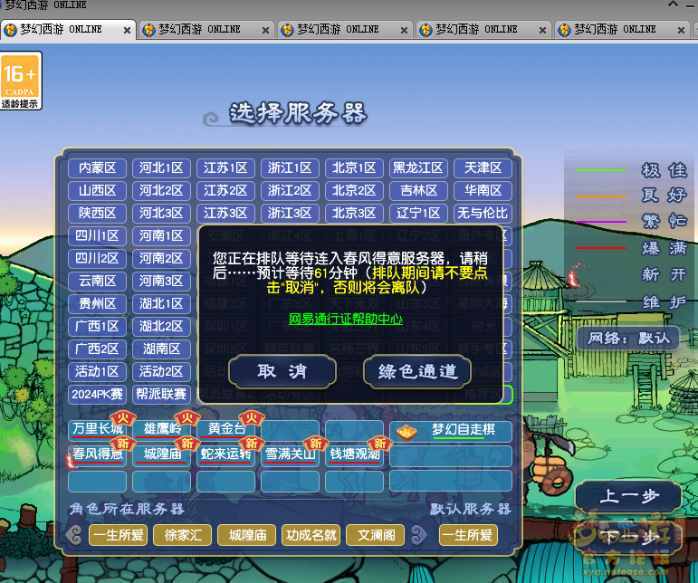Close the first 梦幻西游 ONLINE tab
The image size is (698, 583).
[127, 30]
